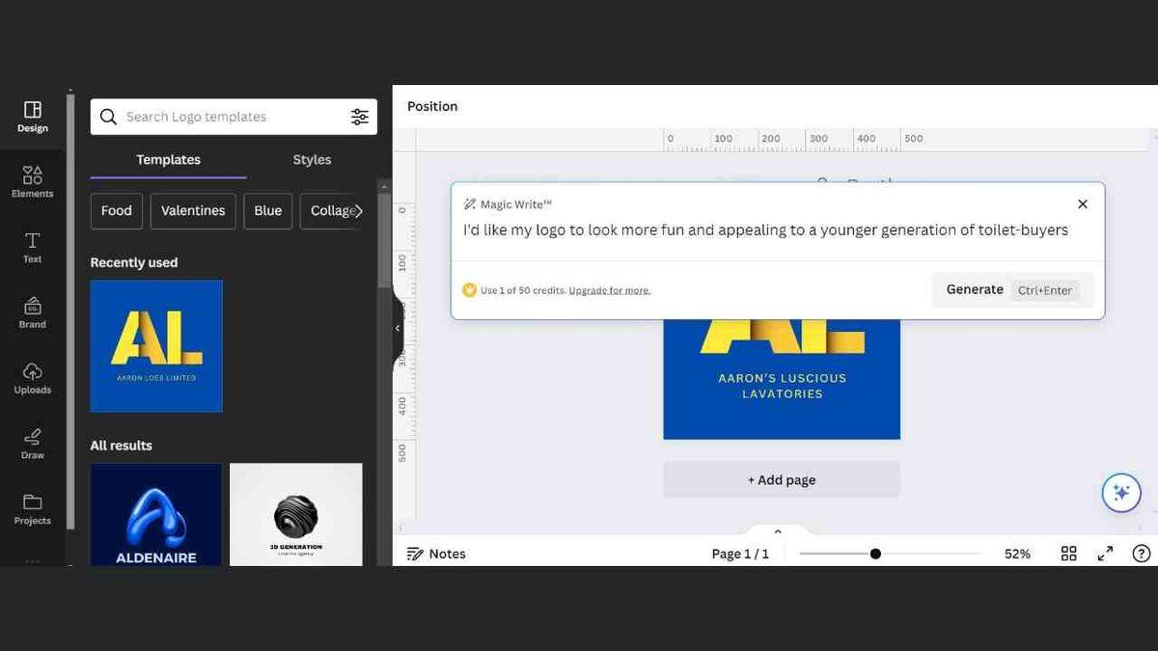Screen dimensions: 1158x651
Task: Open the Design panel in sidebar
Action: [x=32, y=117]
